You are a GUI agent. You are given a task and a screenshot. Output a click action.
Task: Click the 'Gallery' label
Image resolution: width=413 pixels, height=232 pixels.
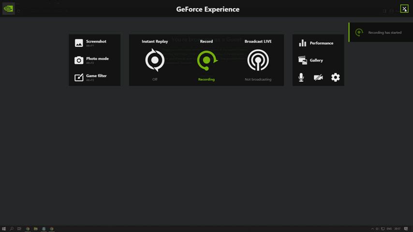(316, 60)
